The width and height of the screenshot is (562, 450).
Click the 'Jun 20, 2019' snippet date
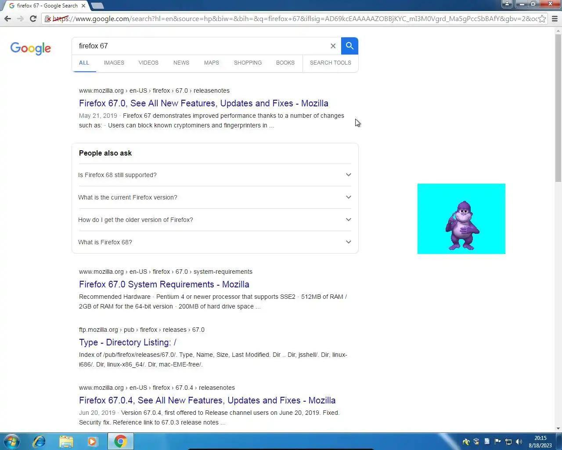tap(97, 413)
